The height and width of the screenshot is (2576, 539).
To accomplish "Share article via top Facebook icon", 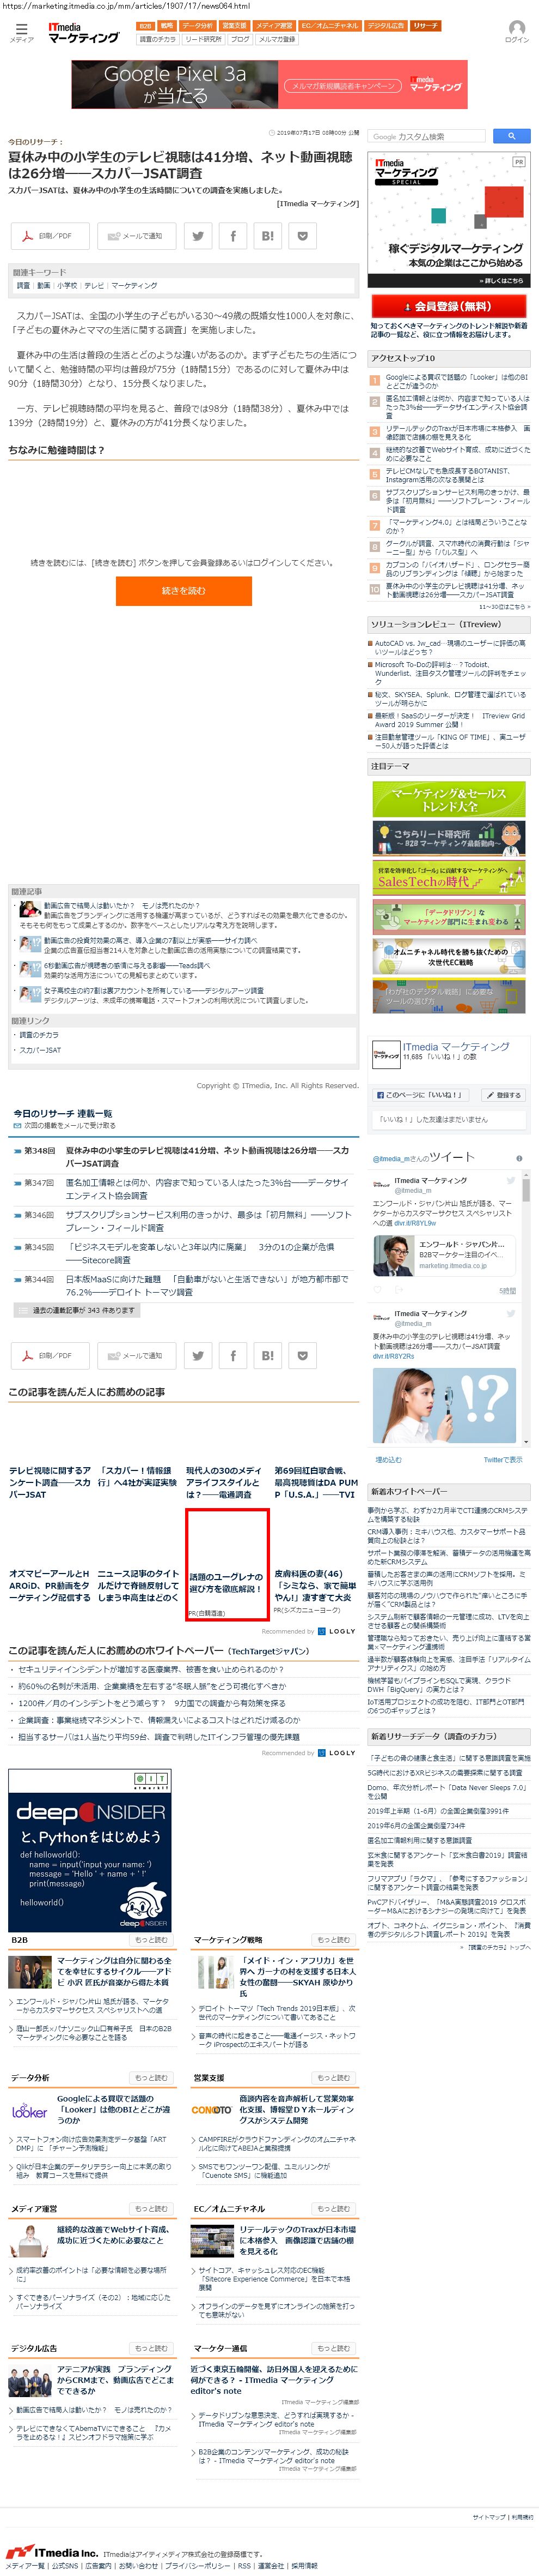I will tap(232, 236).
